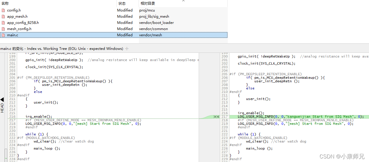The image size is (369, 162).
Task: Select mesh_config.h in the file list
Action: 19,29
